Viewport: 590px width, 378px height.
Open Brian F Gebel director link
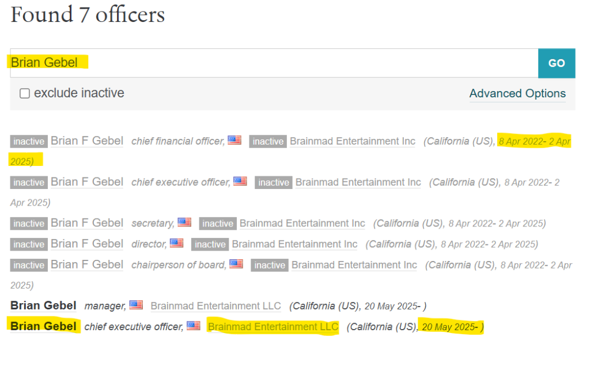pos(87,244)
